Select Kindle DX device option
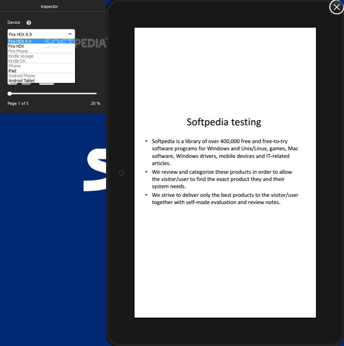 pos(41,61)
